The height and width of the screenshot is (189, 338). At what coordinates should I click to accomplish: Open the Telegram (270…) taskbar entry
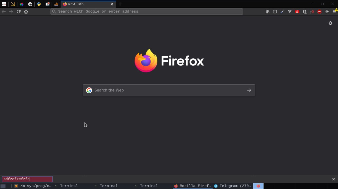(x=233, y=186)
